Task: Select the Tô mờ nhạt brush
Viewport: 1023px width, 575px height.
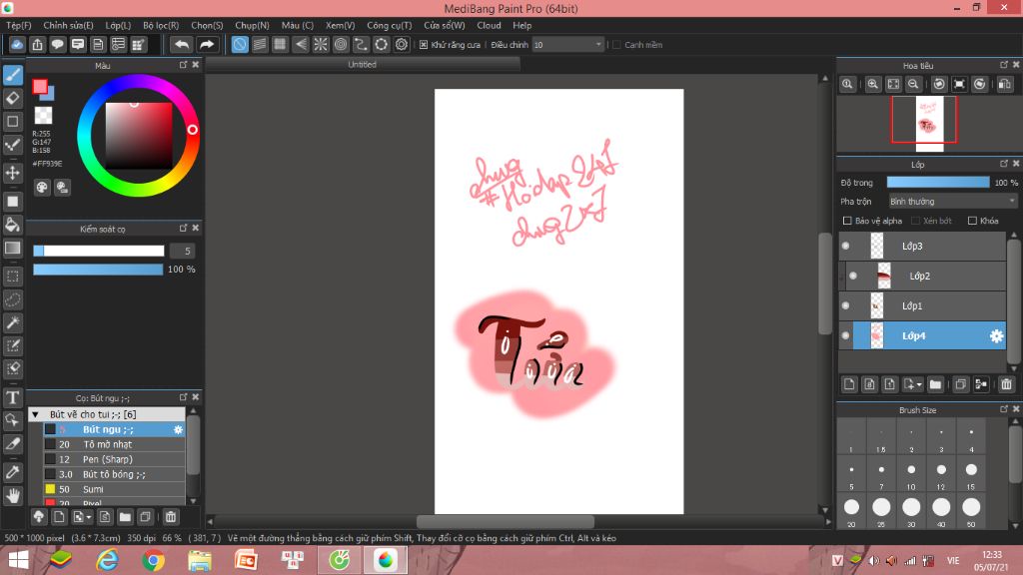Action: pos(114,444)
